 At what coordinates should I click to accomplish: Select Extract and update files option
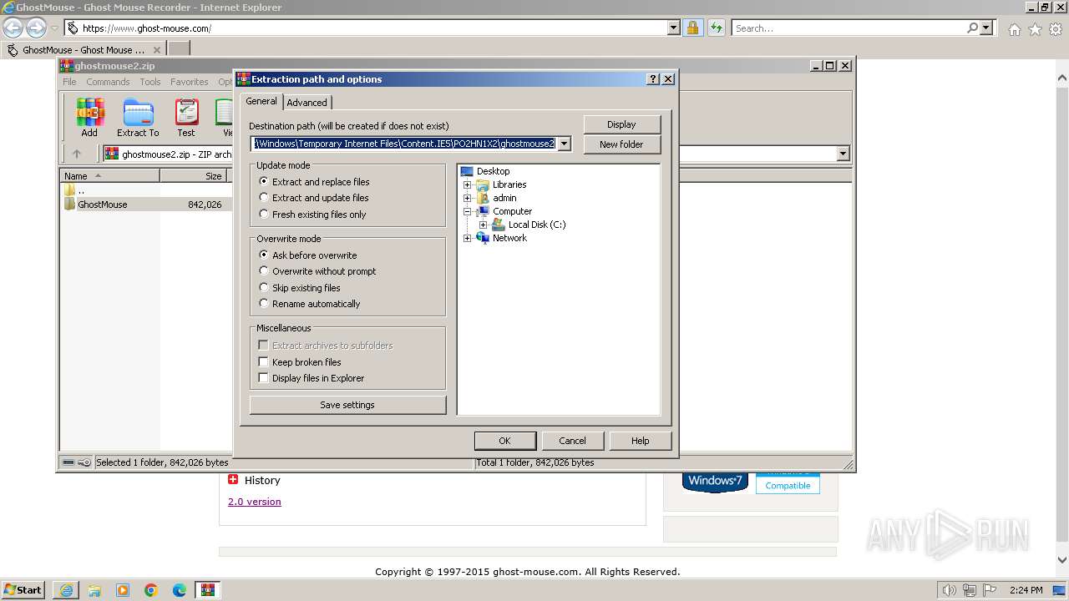tap(314, 198)
